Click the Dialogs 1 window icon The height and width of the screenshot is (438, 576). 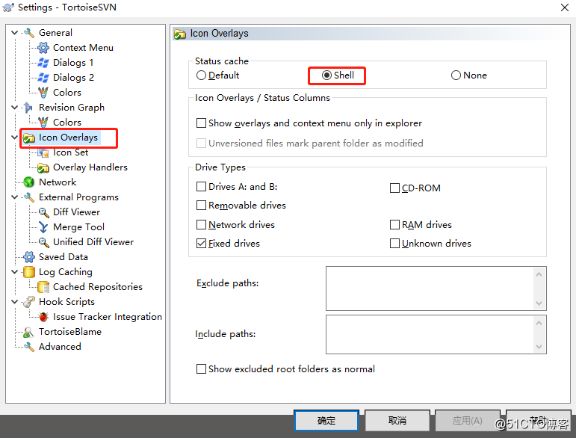pos(43,63)
